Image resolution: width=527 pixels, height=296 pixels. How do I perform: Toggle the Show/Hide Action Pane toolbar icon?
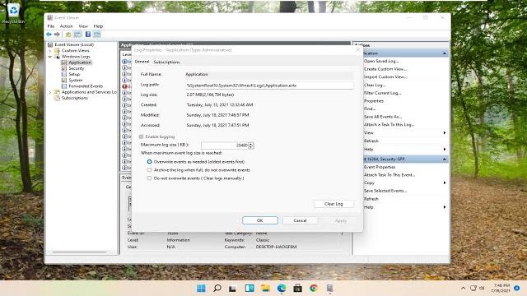97,35
